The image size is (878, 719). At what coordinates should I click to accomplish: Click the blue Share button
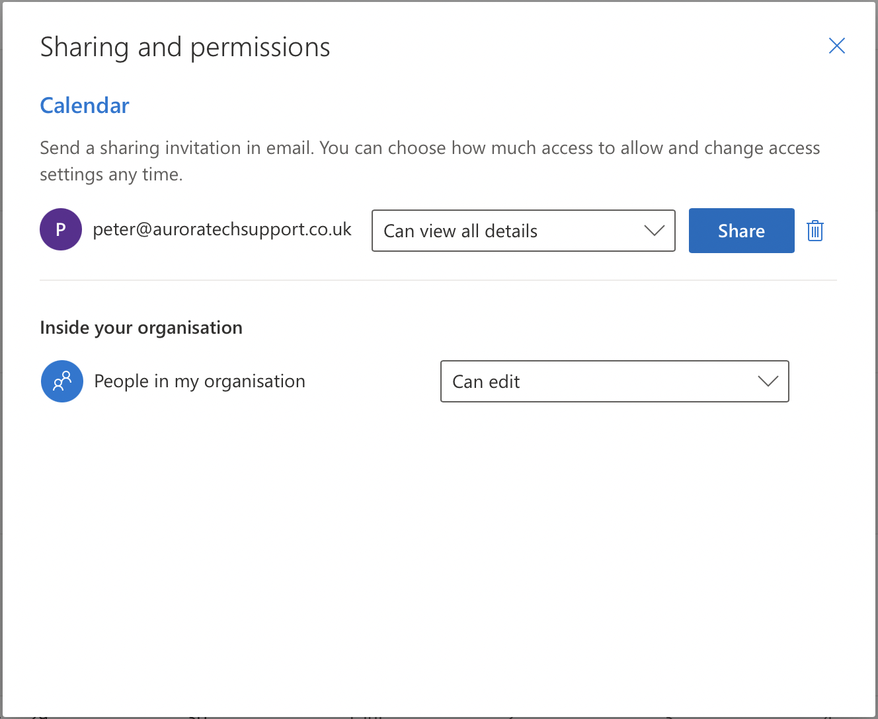tap(742, 231)
